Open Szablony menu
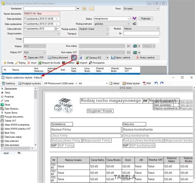195x183 pixels. [x=9, y=83]
